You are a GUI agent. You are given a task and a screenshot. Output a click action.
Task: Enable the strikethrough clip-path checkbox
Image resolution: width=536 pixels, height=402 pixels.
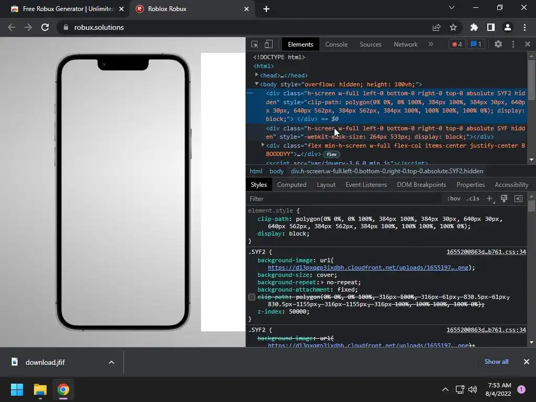252,297
